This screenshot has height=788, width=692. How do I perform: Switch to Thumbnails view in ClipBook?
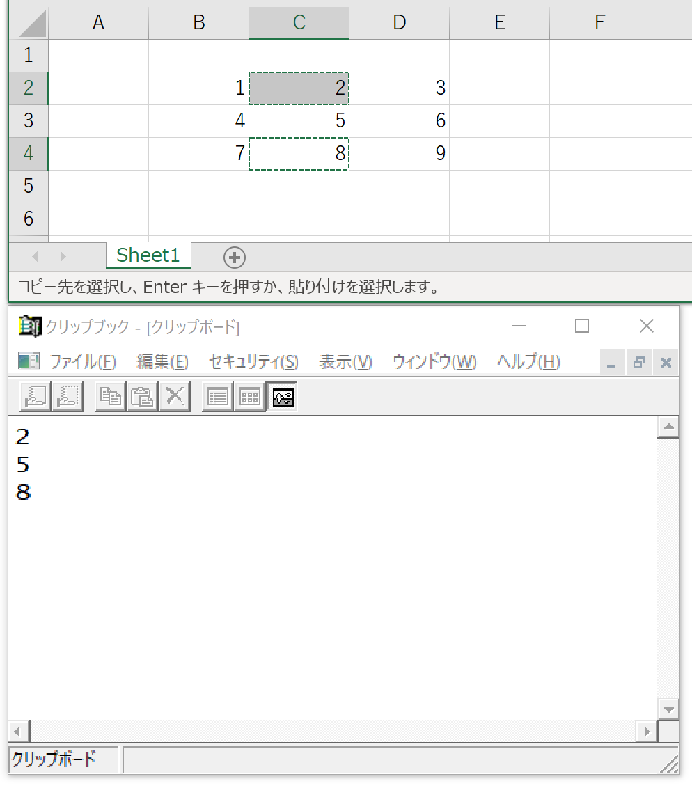pos(250,397)
